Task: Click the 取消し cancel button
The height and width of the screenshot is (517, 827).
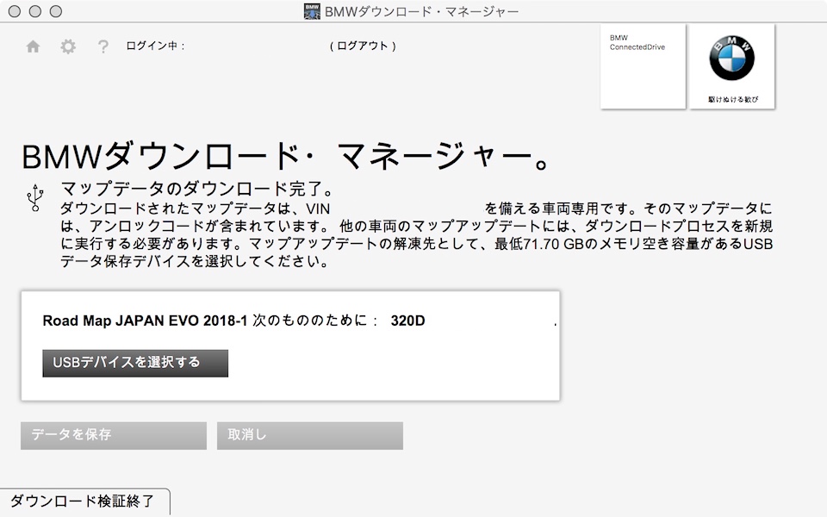Action: 310,435
